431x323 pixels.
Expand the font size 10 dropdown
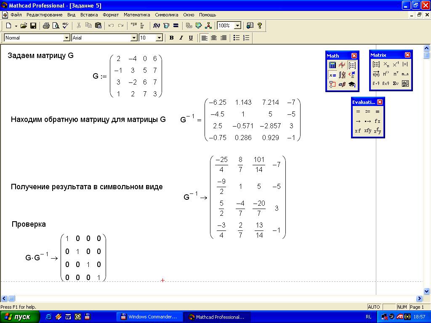click(159, 38)
